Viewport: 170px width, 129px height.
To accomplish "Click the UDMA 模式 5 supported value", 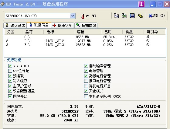I will (x=132, y=111).
